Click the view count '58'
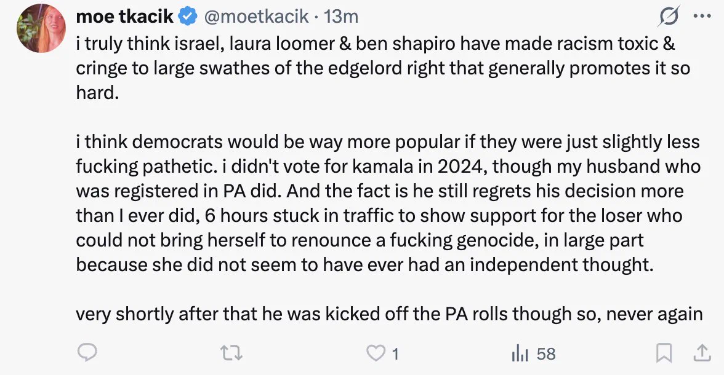This screenshot has height=375, width=724. pos(546,354)
